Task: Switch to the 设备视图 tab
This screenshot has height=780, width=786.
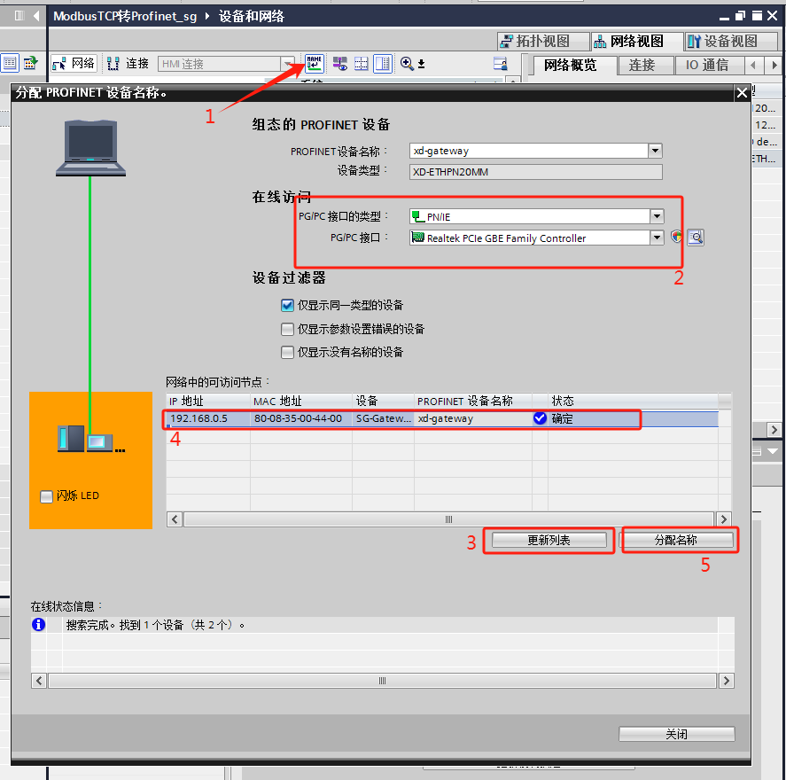Action: [x=721, y=41]
